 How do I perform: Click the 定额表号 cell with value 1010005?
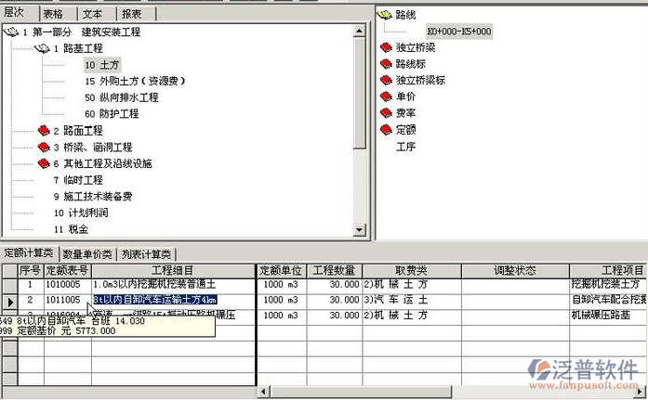pos(65,285)
